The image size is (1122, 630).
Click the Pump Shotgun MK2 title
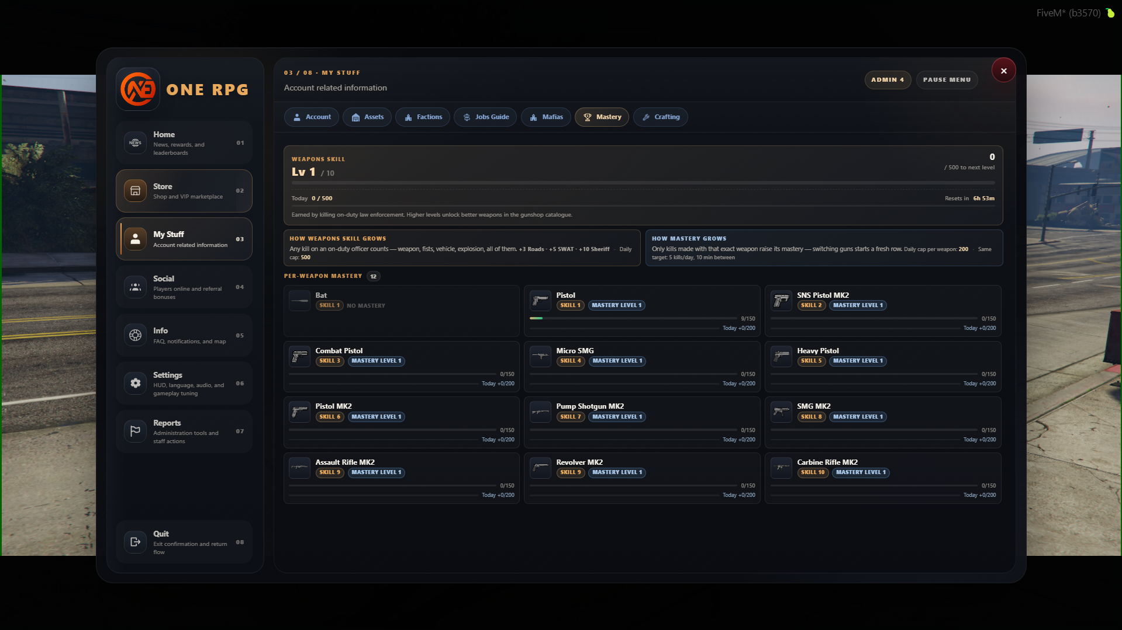[x=590, y=406]
